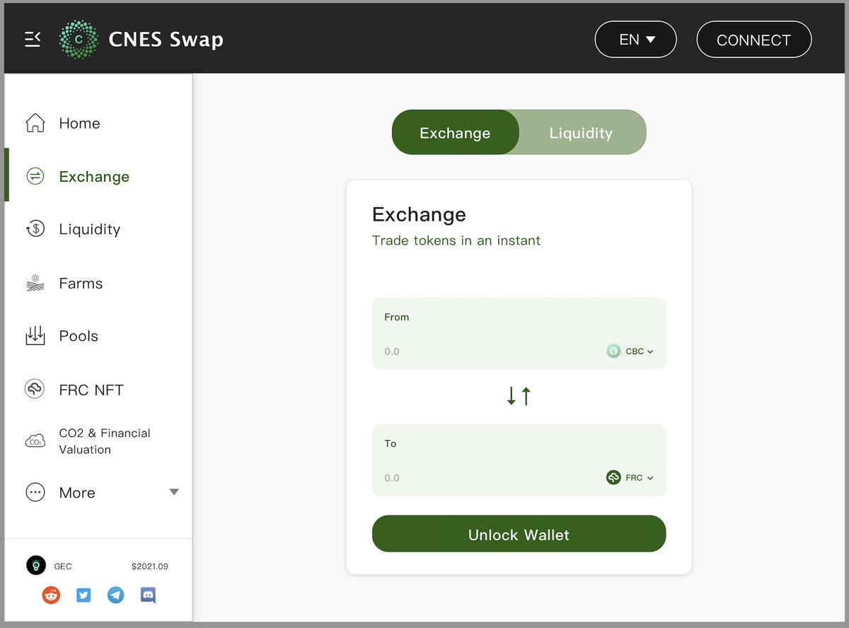Image resolution: width=849 pixels, height=628 pixels.
Task: Click the CONNECT wallet button
Action: [x=753, y=40]
